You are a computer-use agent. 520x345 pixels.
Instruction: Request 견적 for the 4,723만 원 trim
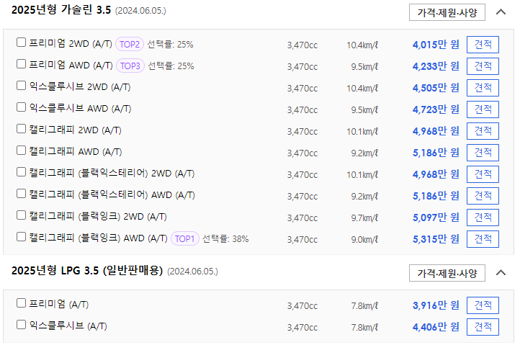(483, 109)
